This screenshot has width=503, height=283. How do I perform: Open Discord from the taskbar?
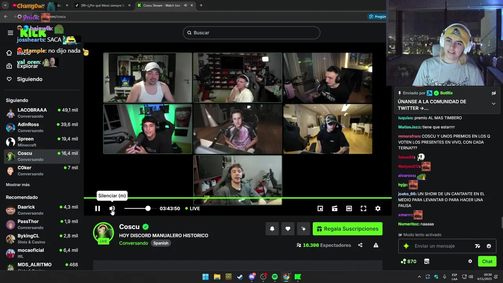tap(252, 277)
